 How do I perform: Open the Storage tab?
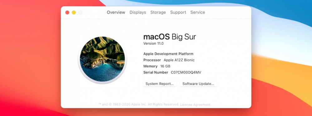coord(158,12)
